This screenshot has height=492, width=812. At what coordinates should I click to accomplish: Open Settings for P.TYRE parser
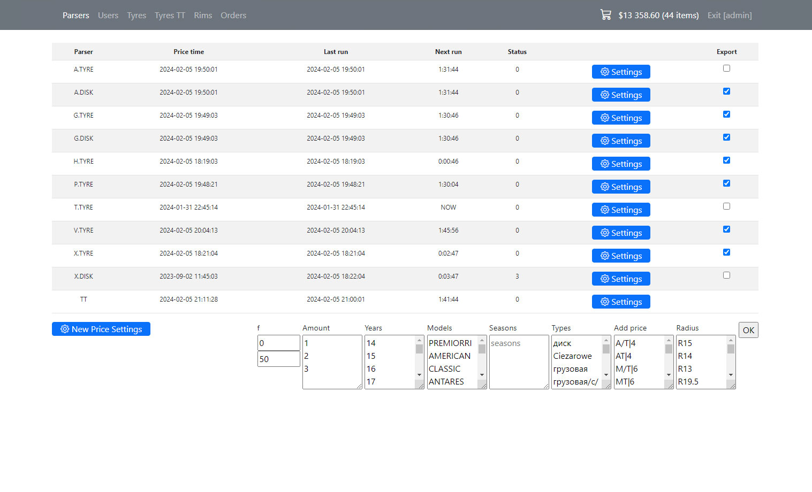pyautogui.click(x=621, y=187)
